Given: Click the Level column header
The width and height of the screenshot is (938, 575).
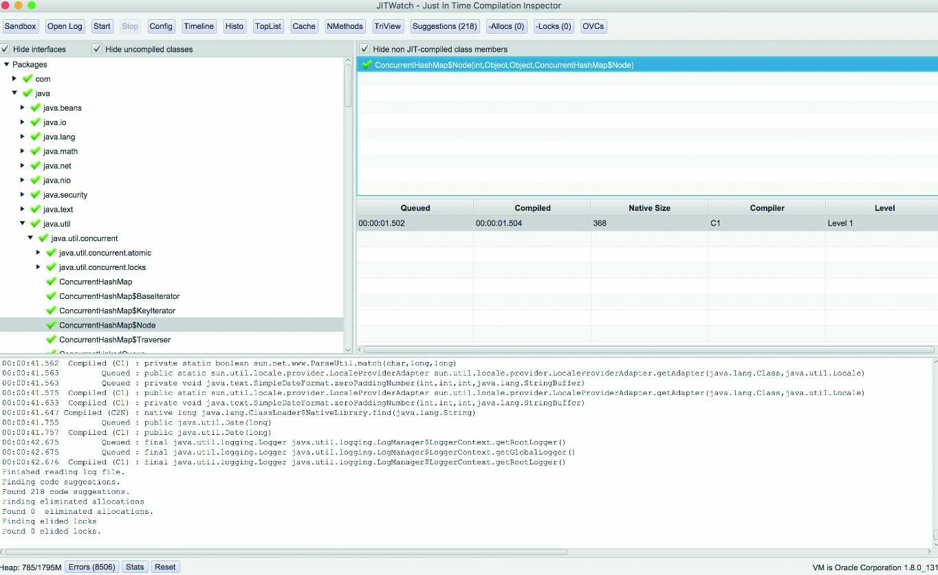Looking at the screenshot, I should pyautogui.click(x=884, y=207).
